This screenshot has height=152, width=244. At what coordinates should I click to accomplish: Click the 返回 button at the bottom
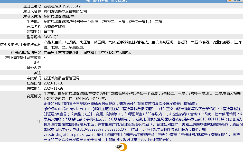121,147
